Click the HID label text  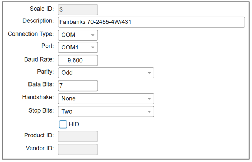[x=74, y=124]
